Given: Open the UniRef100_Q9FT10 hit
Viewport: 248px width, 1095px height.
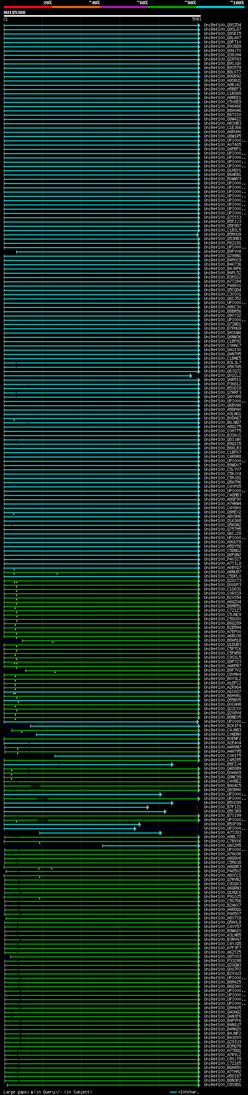Looking at the screenshot, I should pyautogui.click(x=222, y=42).
